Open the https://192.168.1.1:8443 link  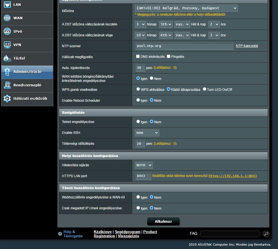pyautogui.click(x=233, y=176)
